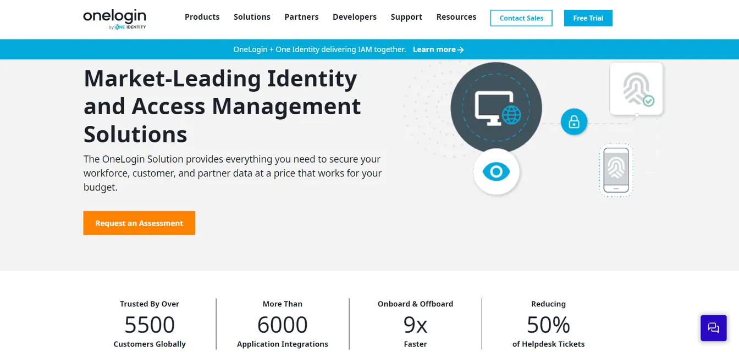The image size is (739, 352).
Task: Click the fingerprint card with checkmark
Action: click(x=636, y=88)
